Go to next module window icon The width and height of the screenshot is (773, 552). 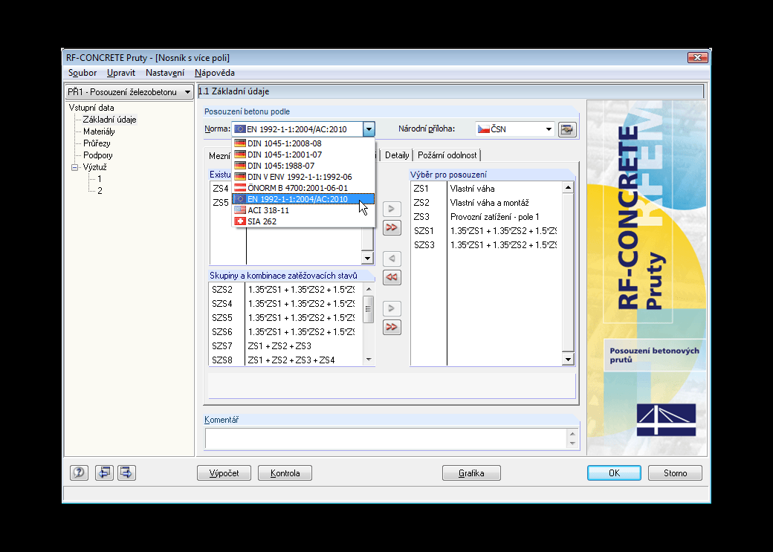tap(126, 473)
